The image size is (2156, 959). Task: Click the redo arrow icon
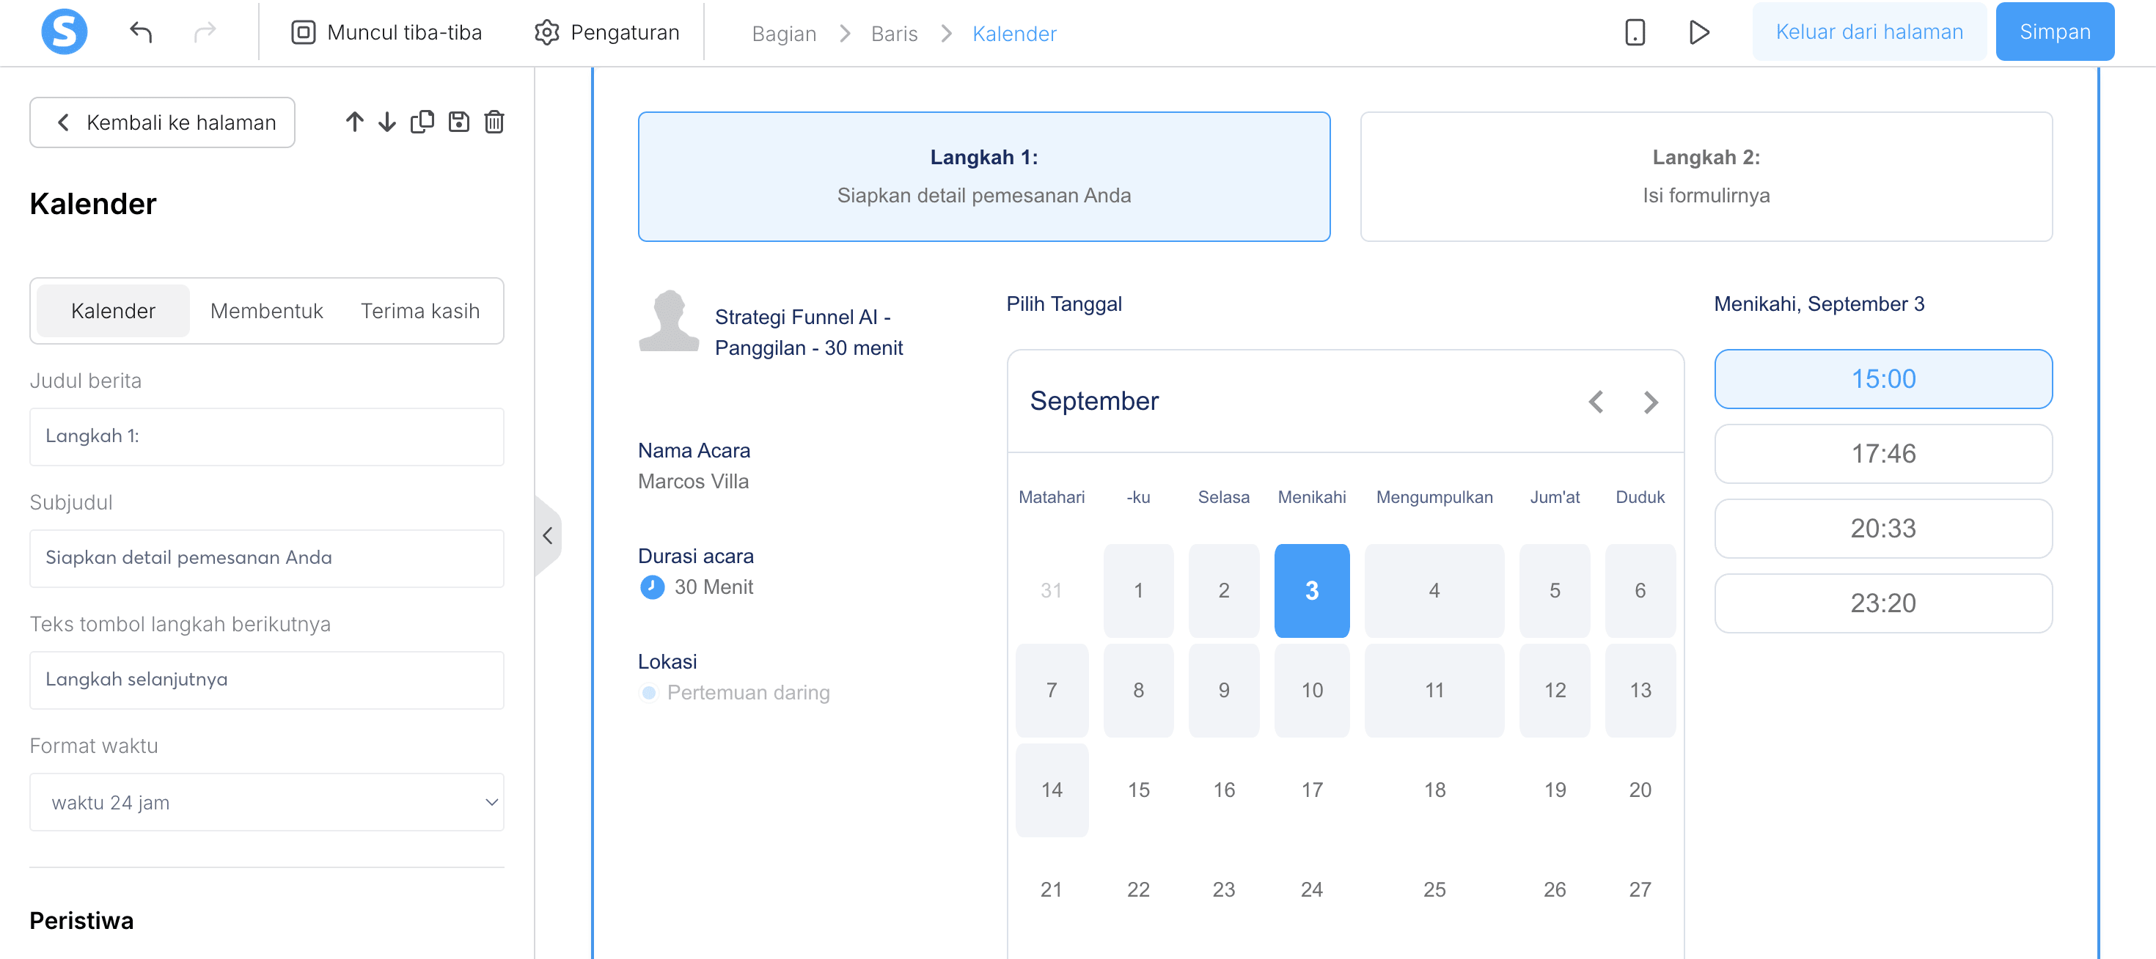point(205,33)
